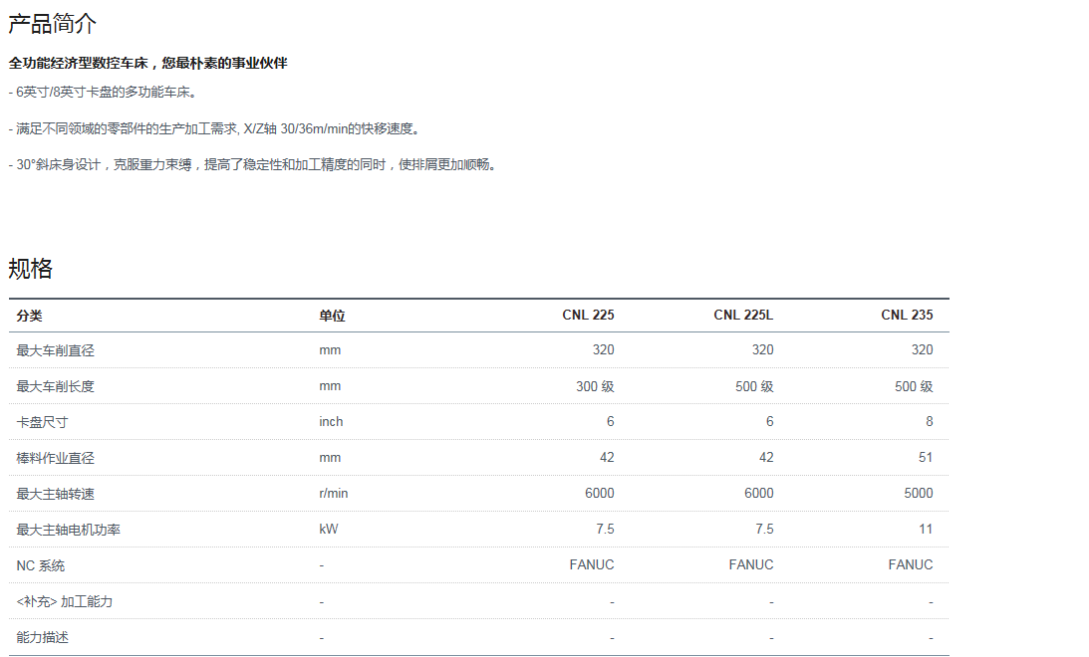Click CNL 225 chuck size value 6

[611, 422]
